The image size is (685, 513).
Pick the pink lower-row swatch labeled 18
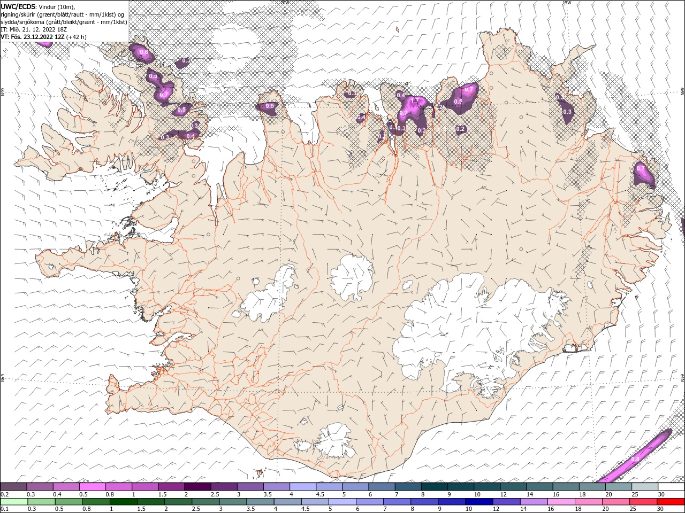tap(588, 502)
